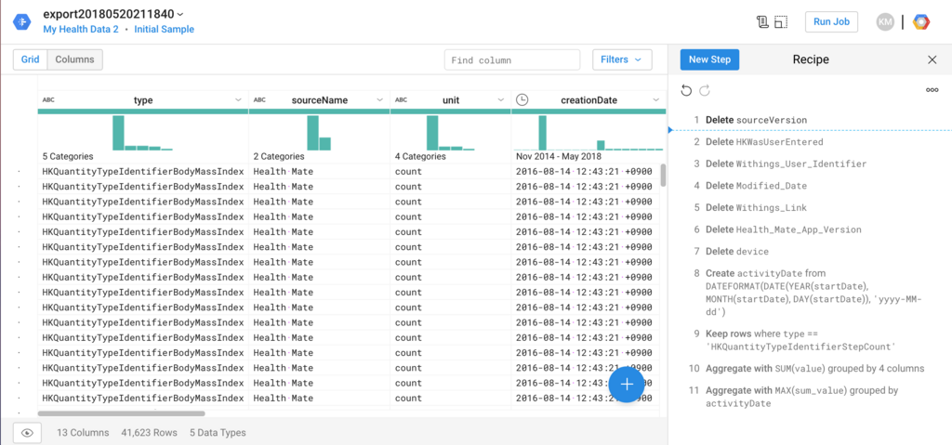Toggle the eye visibility button in status bar
Image resolution: width=952 pixels, height=445 pixels.
[27, 433]
